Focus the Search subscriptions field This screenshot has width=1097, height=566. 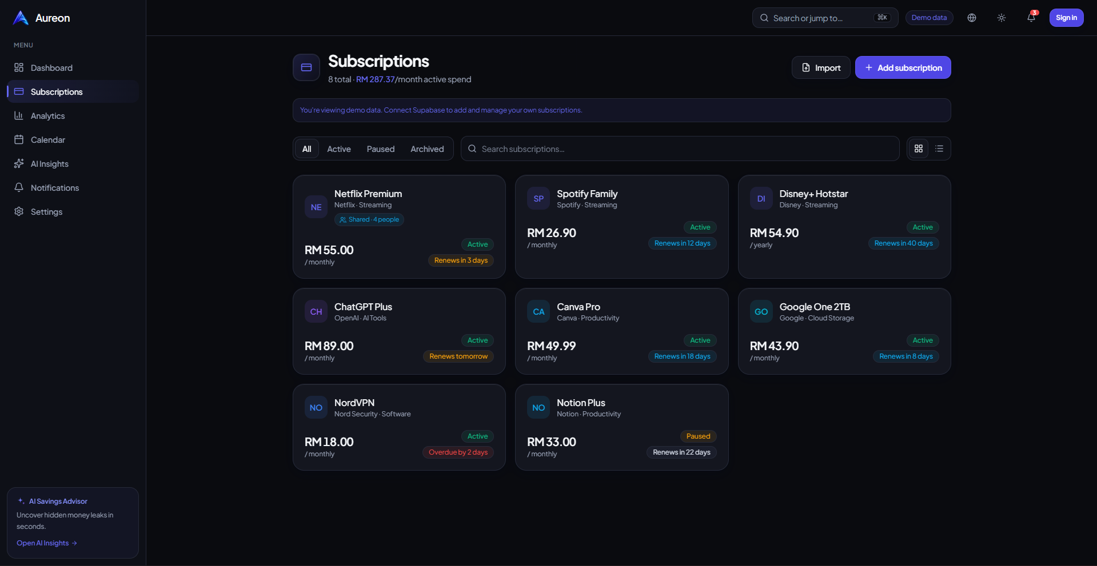(680, 148)
